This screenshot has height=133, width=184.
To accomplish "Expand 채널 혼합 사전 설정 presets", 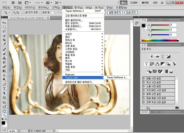I will (144, 98).
